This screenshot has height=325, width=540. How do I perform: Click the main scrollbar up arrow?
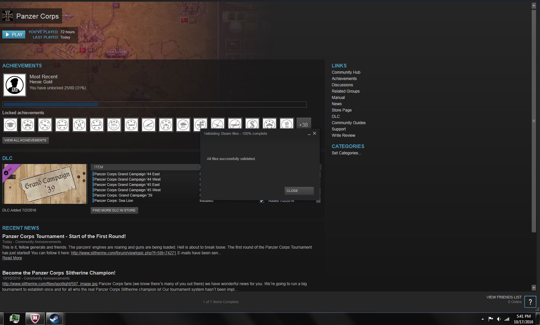[534, 6]
